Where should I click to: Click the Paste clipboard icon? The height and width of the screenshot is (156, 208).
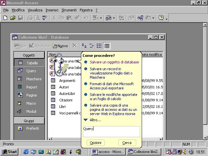[69, 18]
